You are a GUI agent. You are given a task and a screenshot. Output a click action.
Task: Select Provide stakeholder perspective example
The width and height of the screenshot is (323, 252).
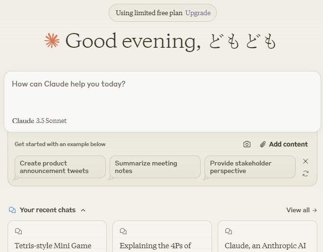[250, 167]
